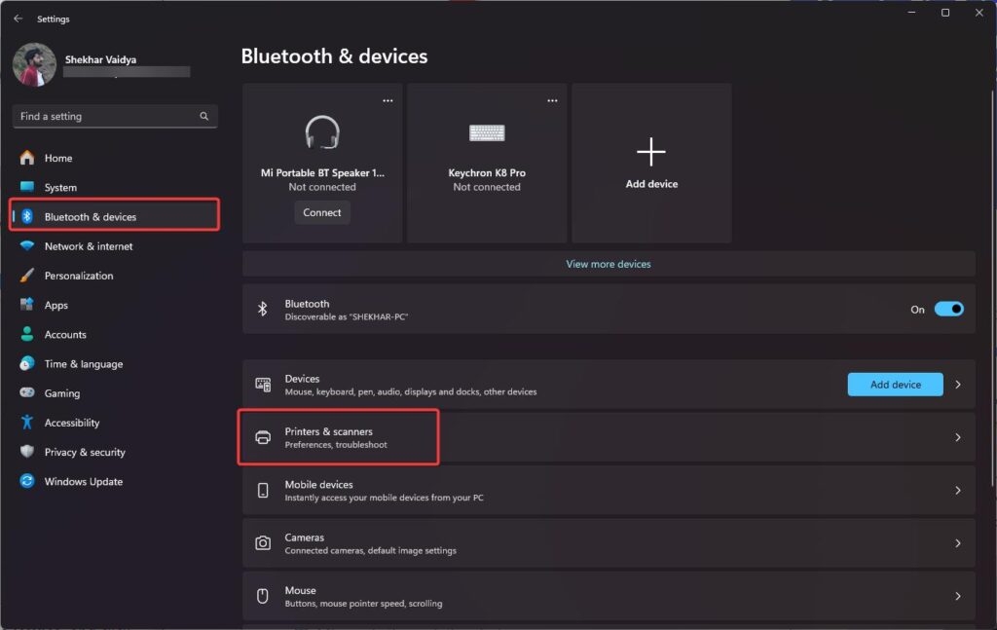Click the Accounts person icon
This screenshot has width=997, height=630.
pos(26,334)
